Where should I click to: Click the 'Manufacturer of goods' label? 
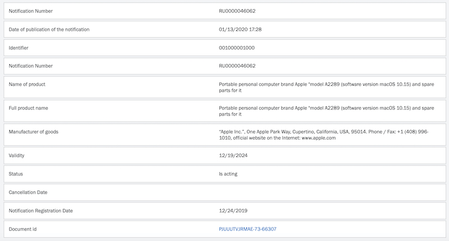[x=34, y=132]
